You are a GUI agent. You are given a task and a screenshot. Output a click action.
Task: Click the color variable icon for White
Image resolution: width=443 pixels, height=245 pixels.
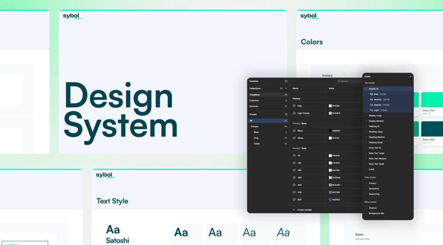pos(294,138)
